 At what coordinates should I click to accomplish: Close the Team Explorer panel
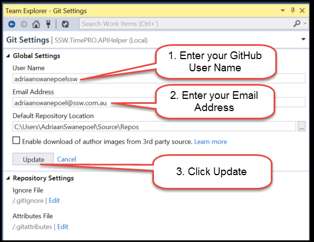coord(302,10)
